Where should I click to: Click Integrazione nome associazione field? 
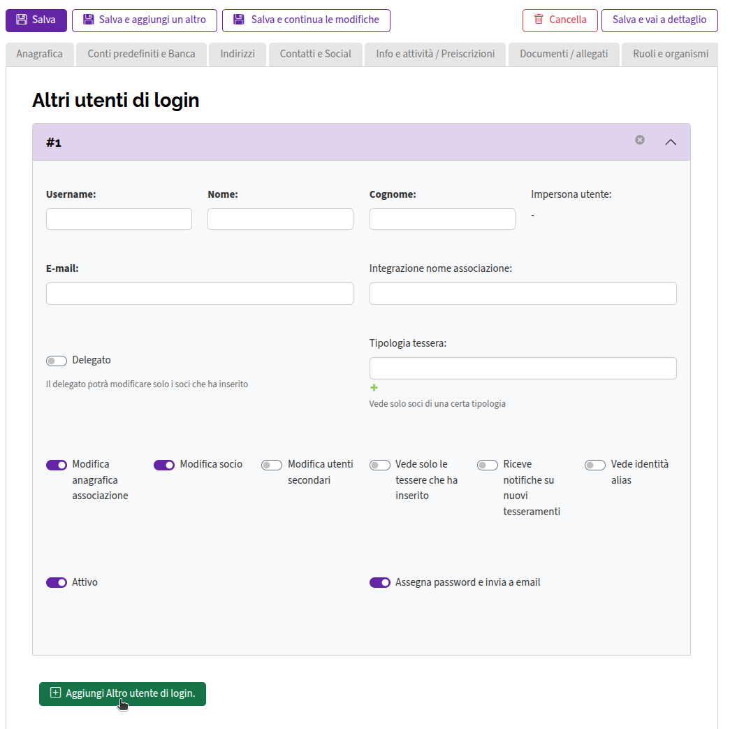[x=523, y=294]
